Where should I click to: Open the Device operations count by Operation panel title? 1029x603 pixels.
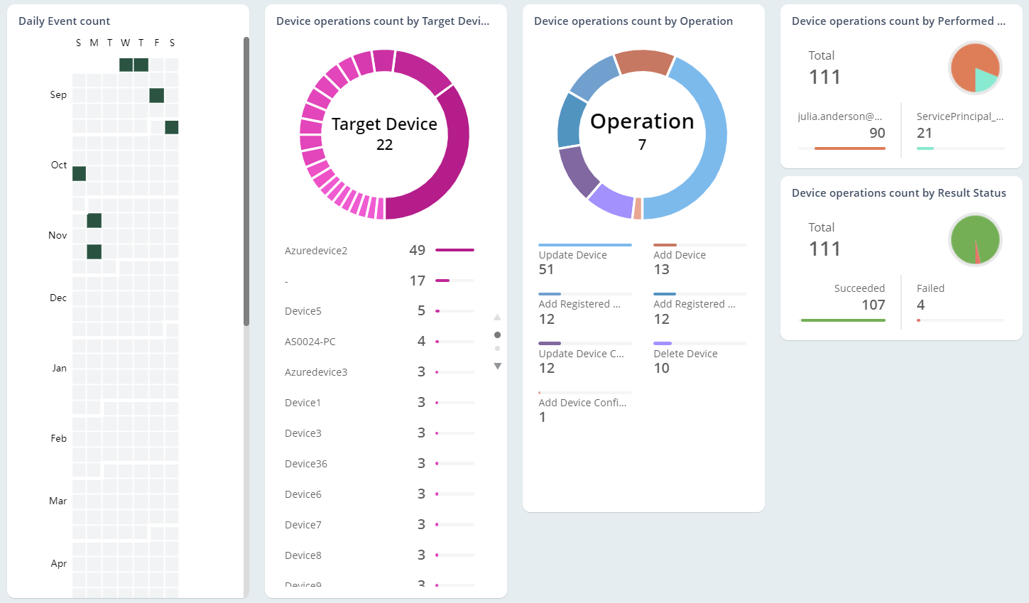tap(632, 21)
